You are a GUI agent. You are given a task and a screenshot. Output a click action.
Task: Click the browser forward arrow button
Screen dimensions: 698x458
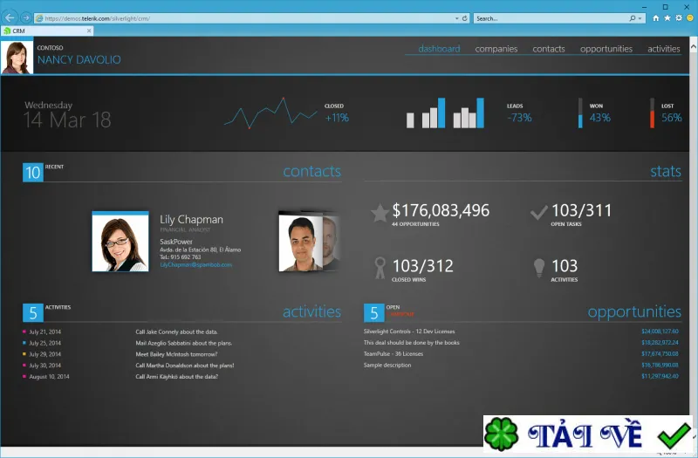coord(26,17)
